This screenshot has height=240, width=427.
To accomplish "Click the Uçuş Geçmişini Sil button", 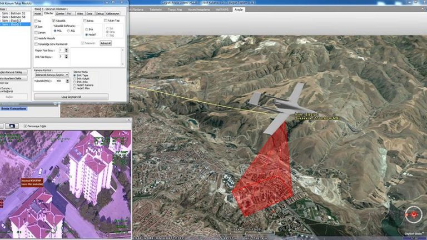I will (71, 97).
